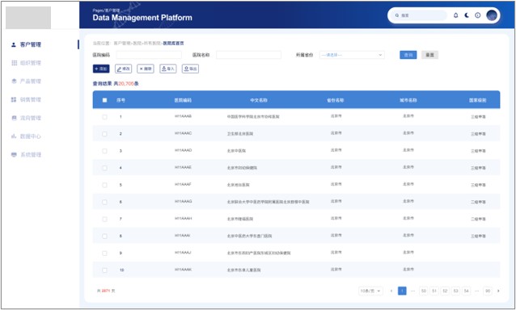Click the pencil 修改 edit button
This screenshot has height=310, width=516.
point(124,69)
